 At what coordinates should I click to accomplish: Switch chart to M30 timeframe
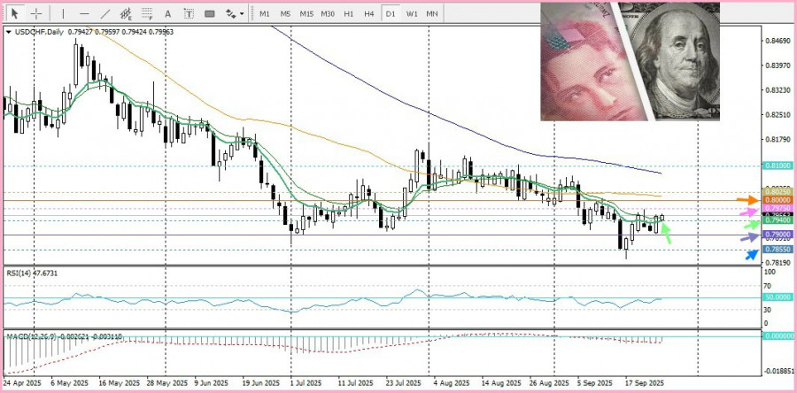tap(328, 13)
